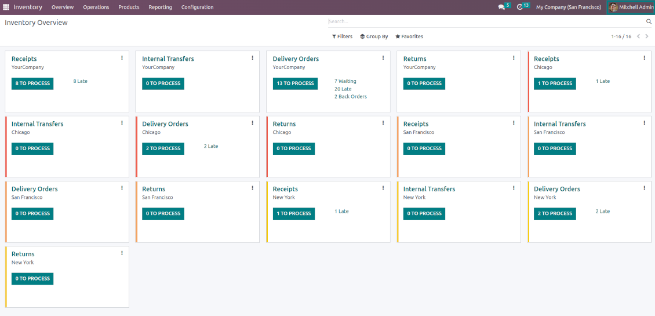Click 8 To Process on YourCompany Receipts
This screenshot has width=655, height=316.
click(32, 83)
